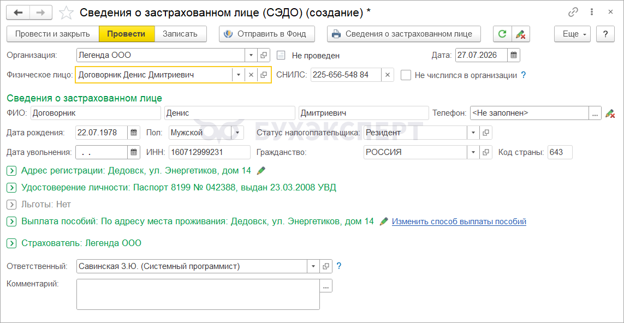Expand the Удостоверение личности section
Screen dimensions: 624x323
click(x=12, y=188)
